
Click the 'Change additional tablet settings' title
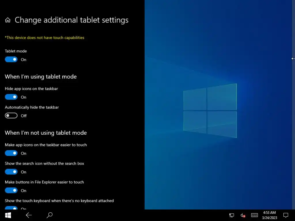coord(71,20)
